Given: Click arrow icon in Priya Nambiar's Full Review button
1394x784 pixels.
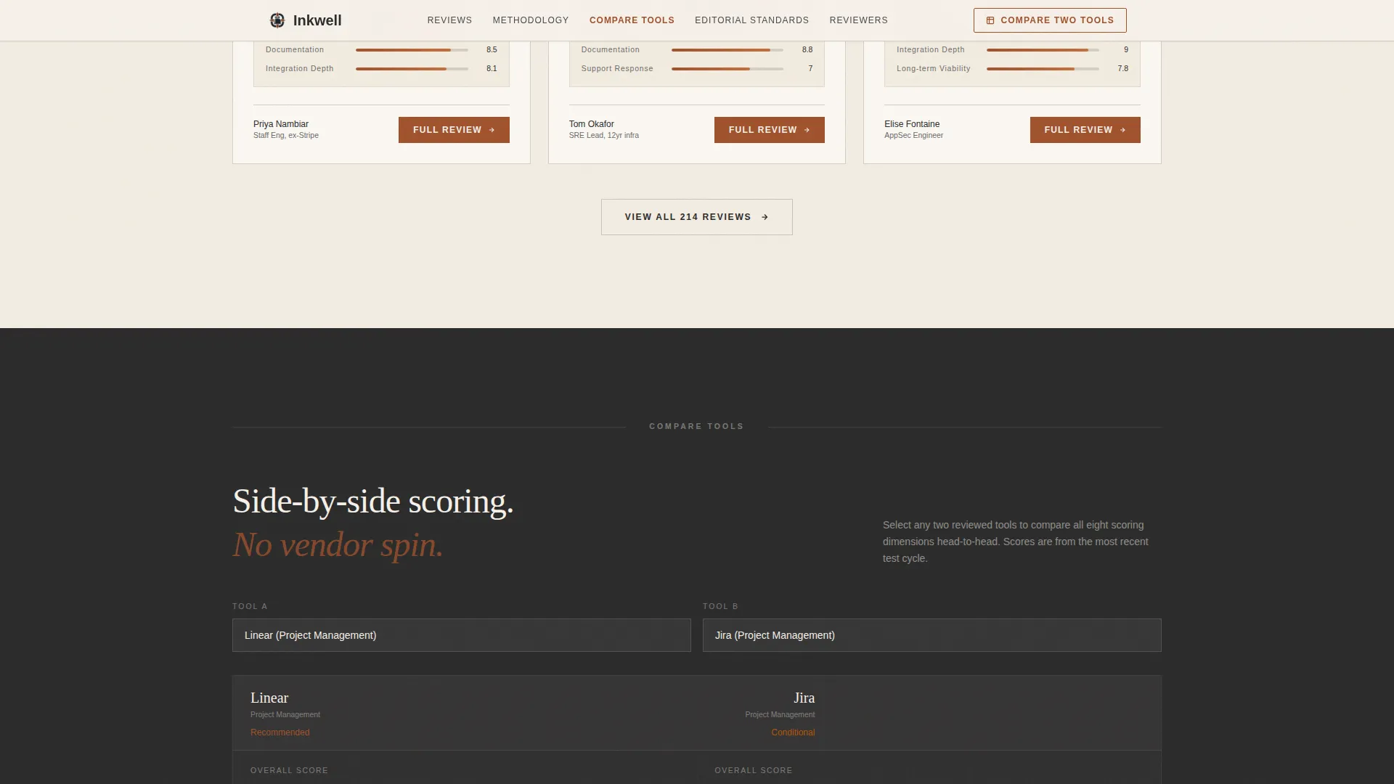Looking at the screenshot, I should pos(492,130).
